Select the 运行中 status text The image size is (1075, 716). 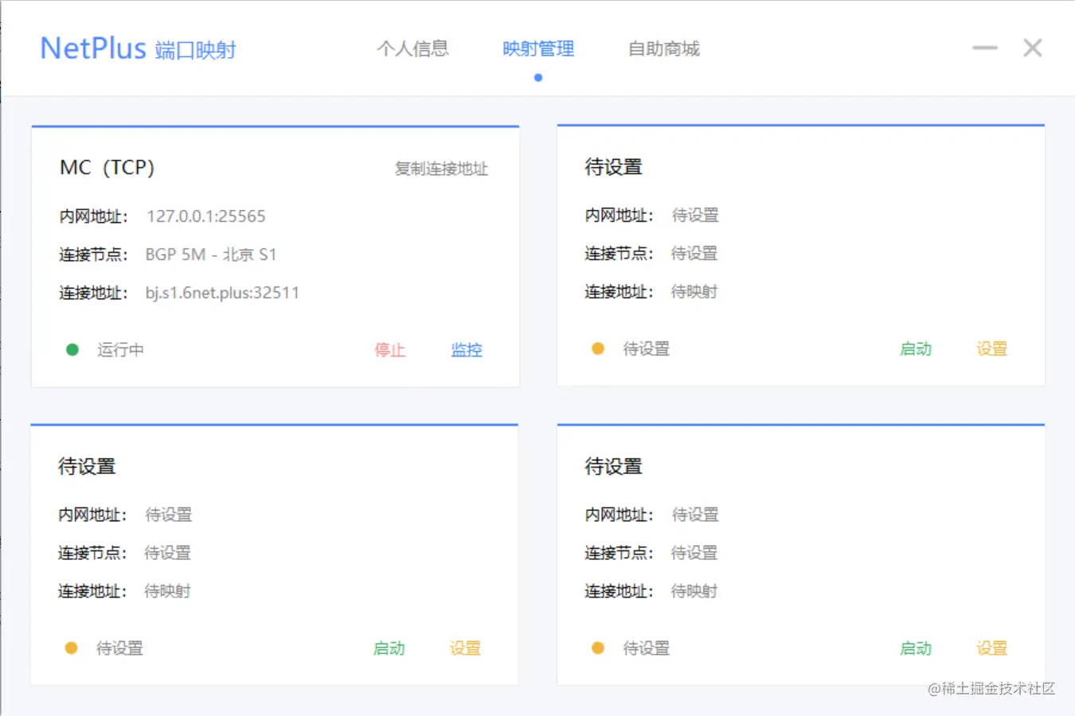coord(120,350)
